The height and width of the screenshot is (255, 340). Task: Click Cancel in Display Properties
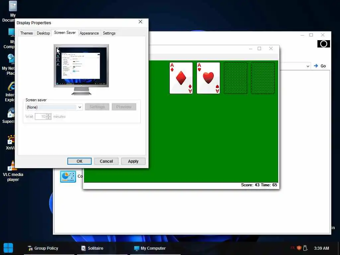point(106,161)
